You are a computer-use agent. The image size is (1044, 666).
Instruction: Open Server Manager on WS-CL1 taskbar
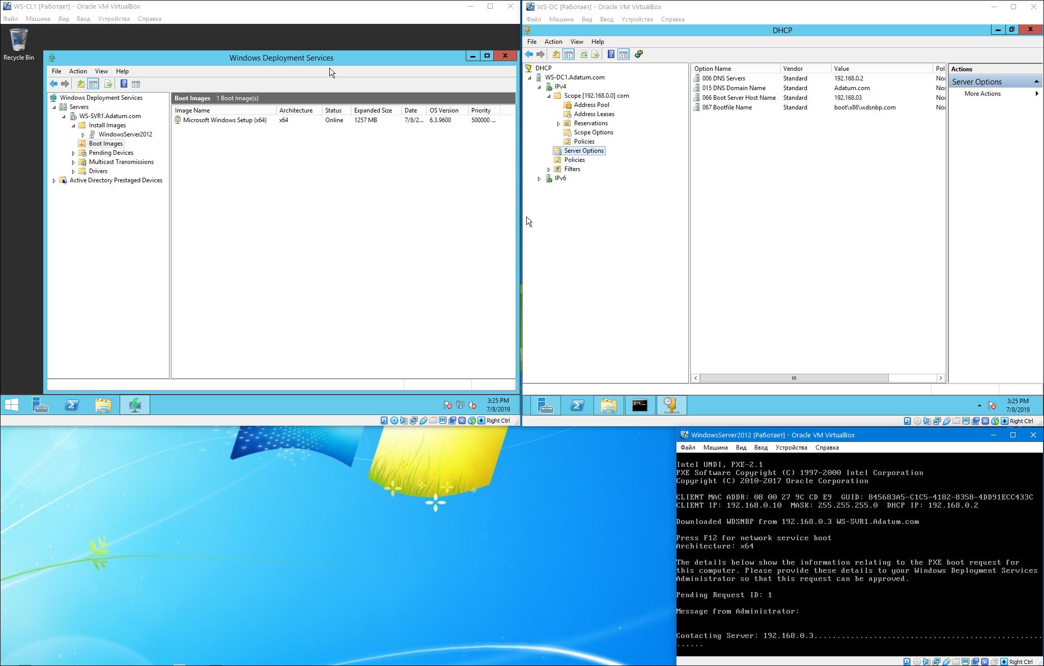pos(40,405)
